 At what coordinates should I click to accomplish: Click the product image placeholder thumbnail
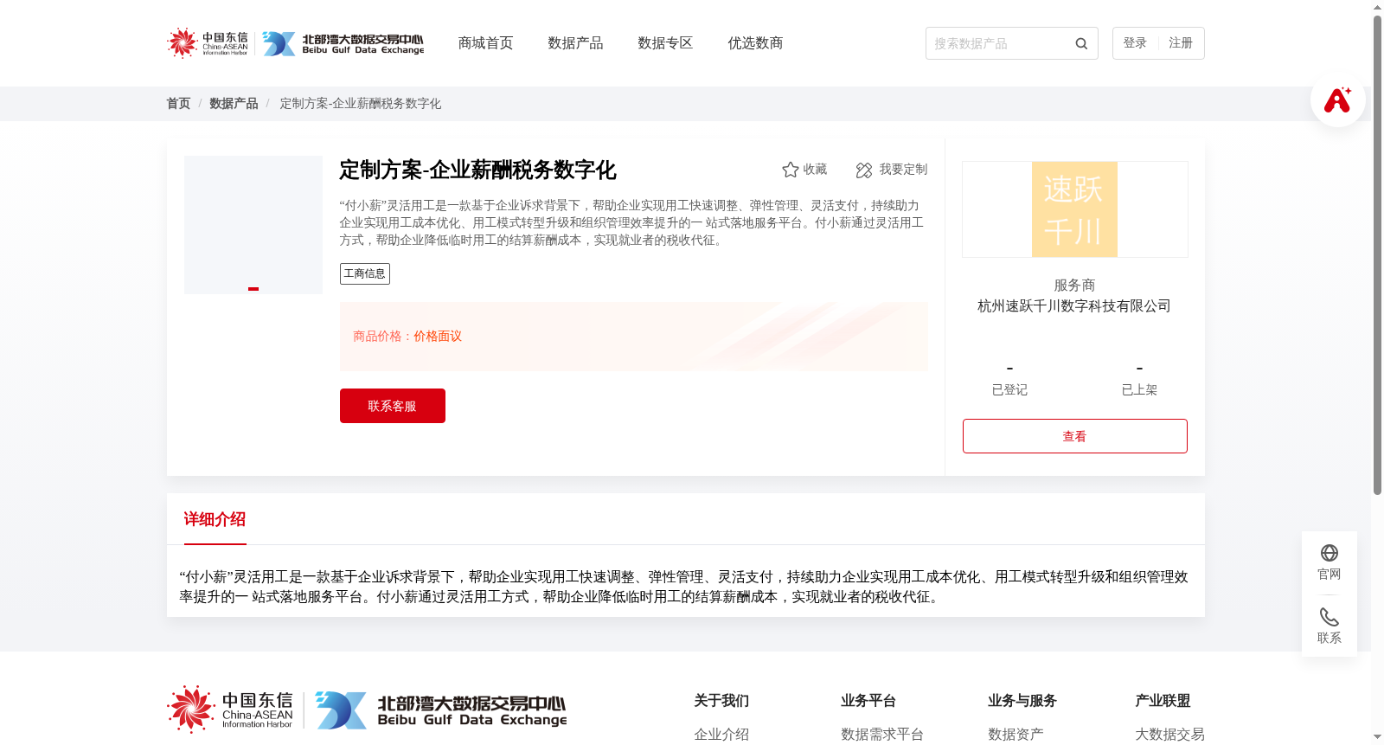click(253, 225)
